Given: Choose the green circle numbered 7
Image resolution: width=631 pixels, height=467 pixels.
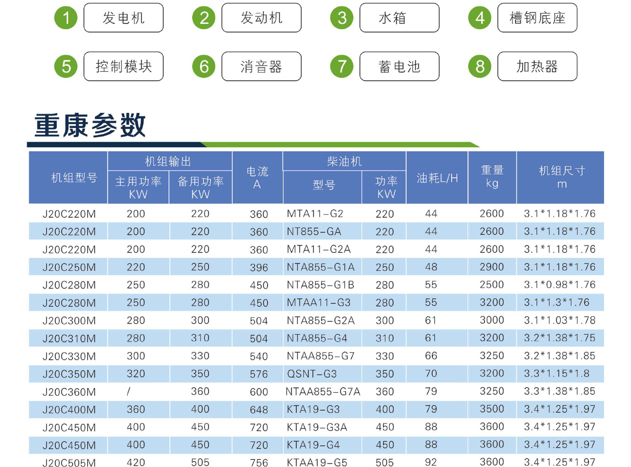Looking at the screenshot, I should coord(342,66).
